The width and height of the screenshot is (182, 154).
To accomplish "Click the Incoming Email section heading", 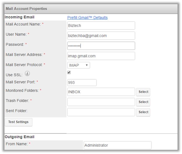I will pyautogui.click(x=19, y=17).
